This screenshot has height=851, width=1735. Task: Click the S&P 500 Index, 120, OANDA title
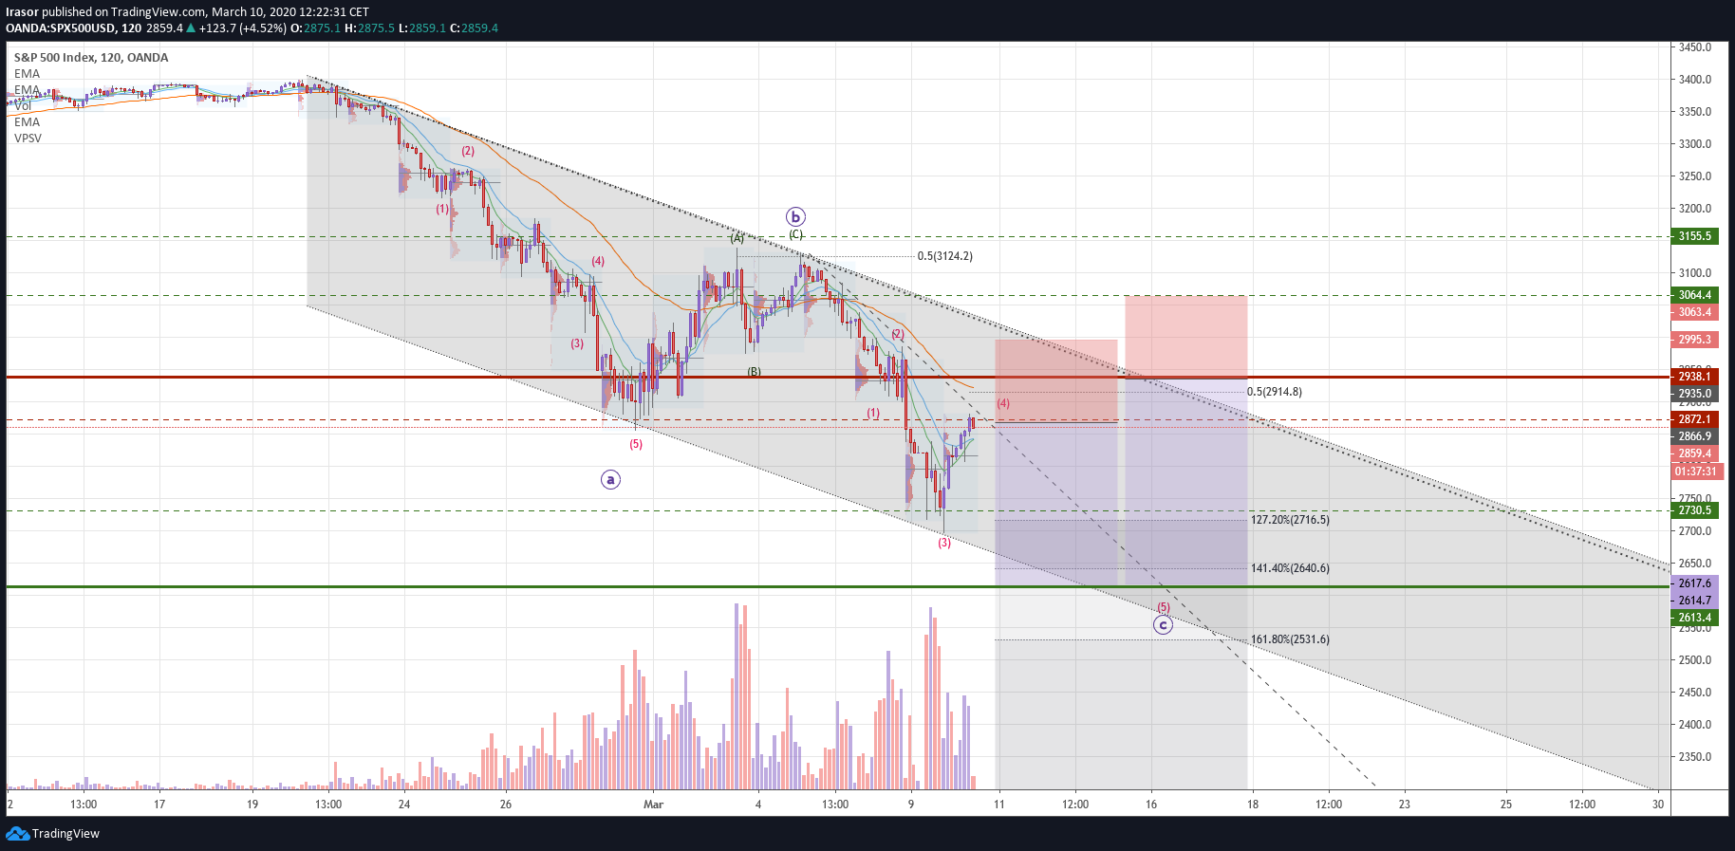pos(91,58)
